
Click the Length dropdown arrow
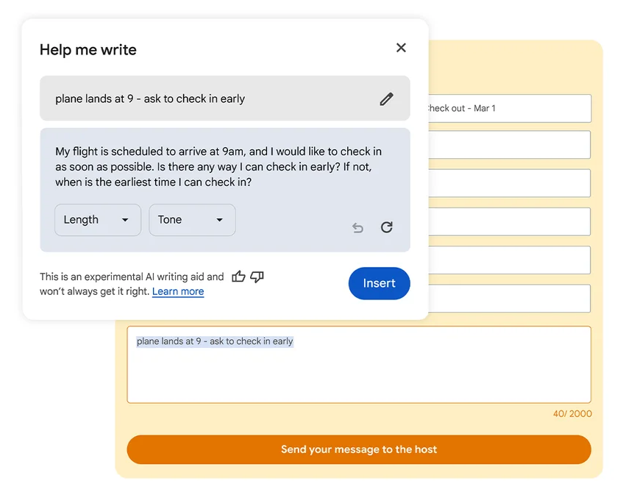coord(125,220)
